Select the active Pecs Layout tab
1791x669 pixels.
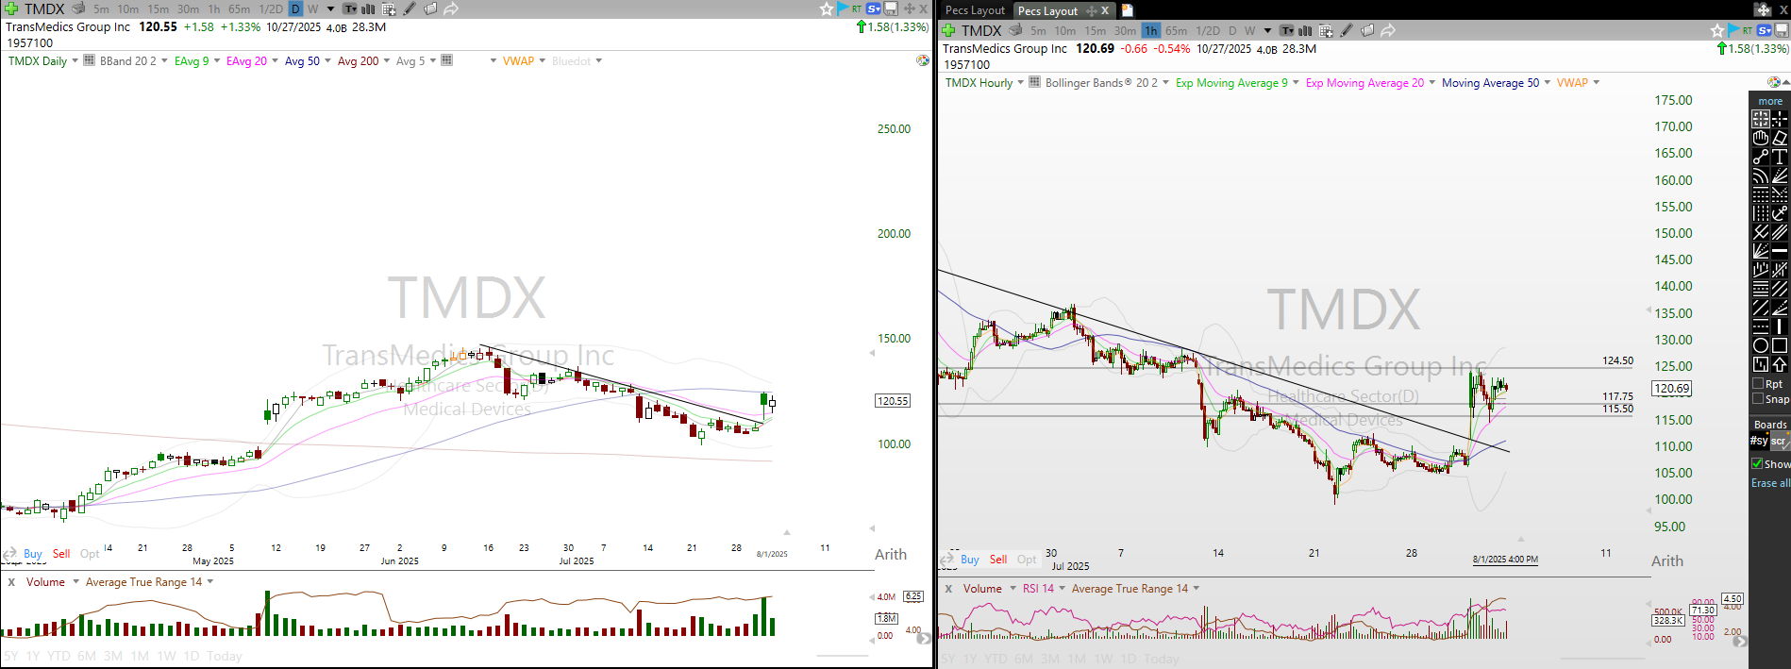point(1047,10)
